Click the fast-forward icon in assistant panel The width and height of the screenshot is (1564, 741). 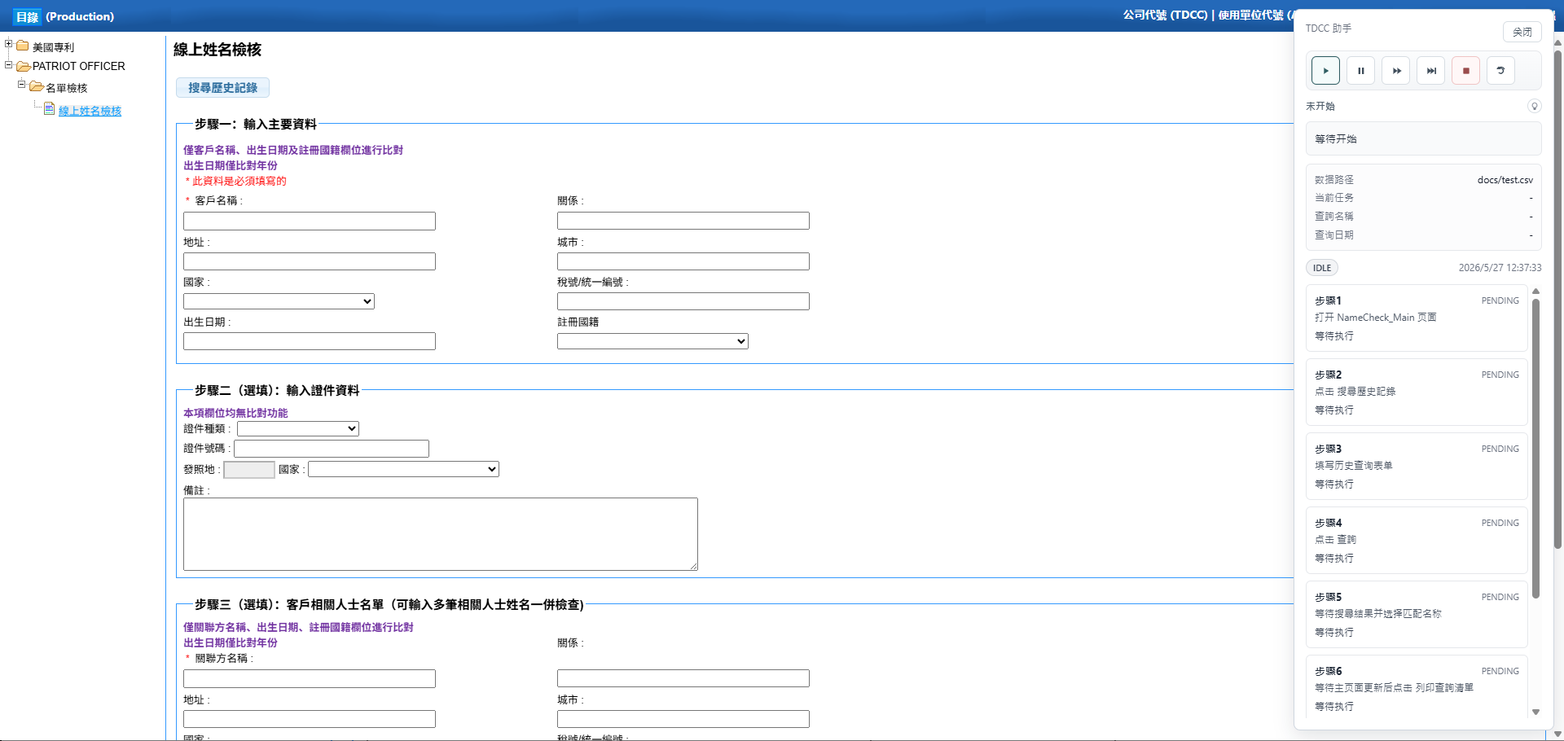click(1396, 71)
